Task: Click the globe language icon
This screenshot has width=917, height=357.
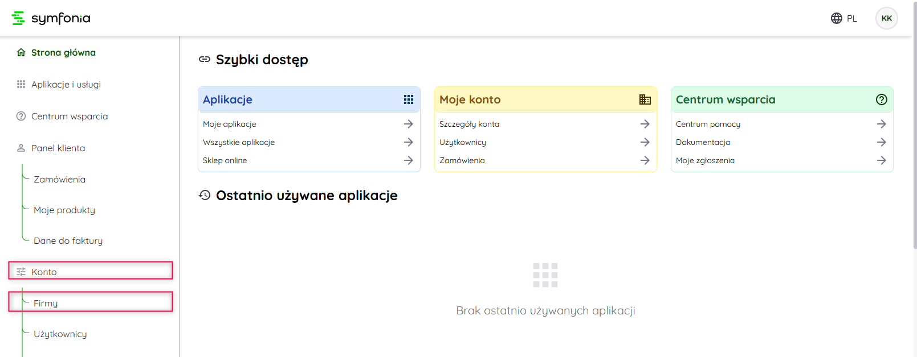Action: click(x=836, y=18)
